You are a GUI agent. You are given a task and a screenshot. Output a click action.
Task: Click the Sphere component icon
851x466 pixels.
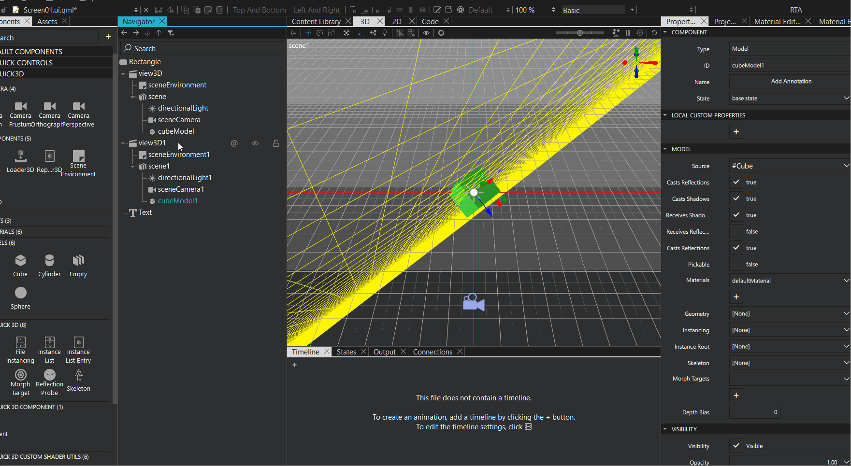point(21,293)
